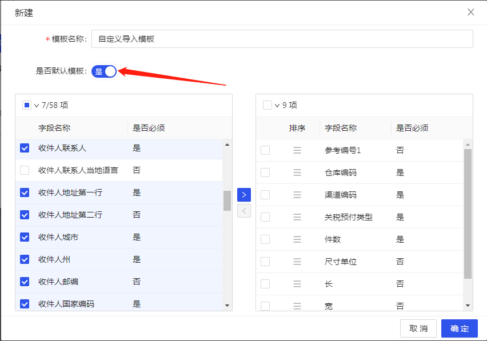Click the right list's 字段名称 header
Viewport: 487px width, 341px height.
click(x=341, y=128)
